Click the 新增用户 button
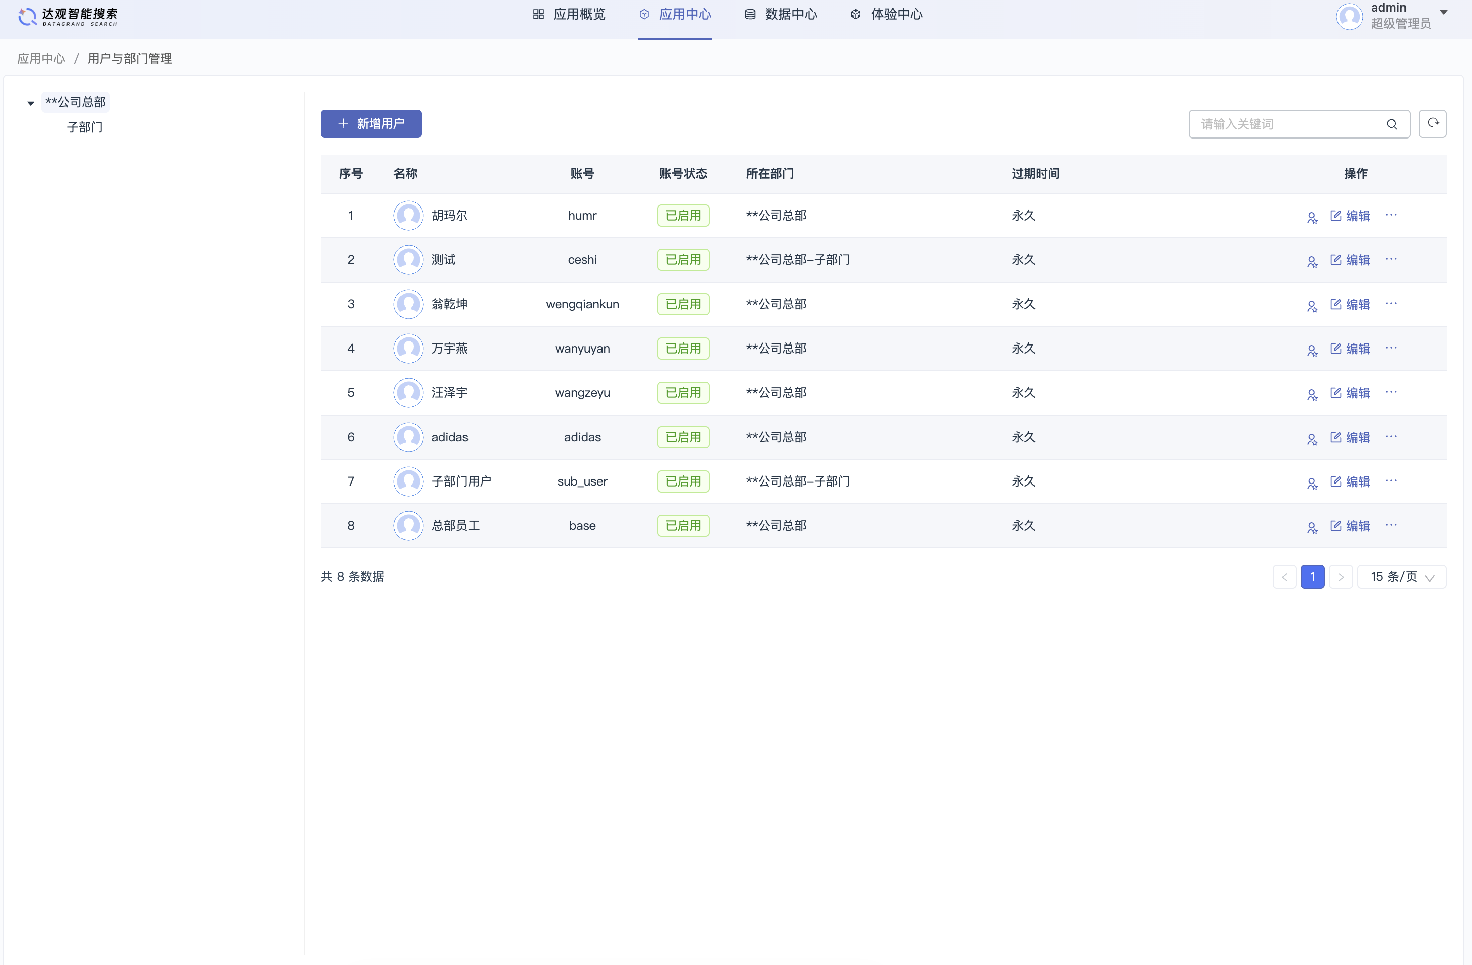This screenshot has width=1472, height=965. click(x=371, y=123)
